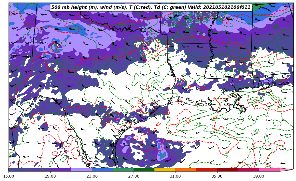Select the 23.00 colorbar tick label
296x181 pixels.
[x=92, y=176]
